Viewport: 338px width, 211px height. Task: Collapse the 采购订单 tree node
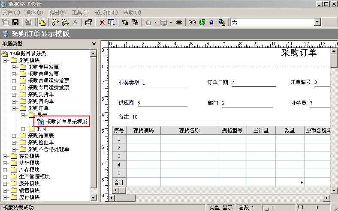point(14,108)
